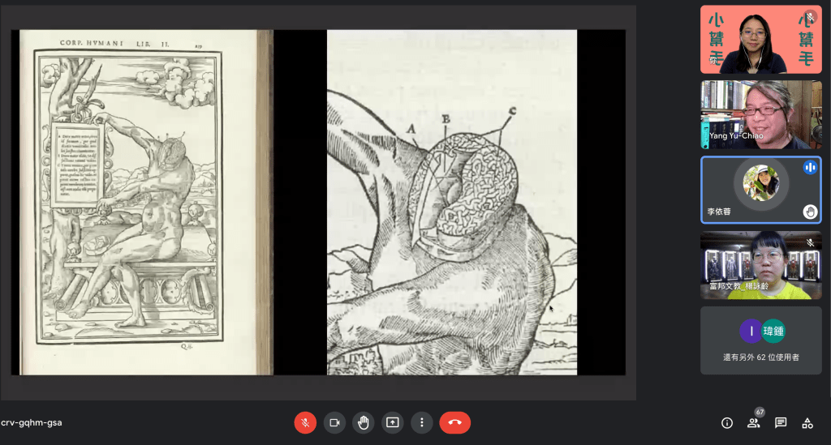Click the present screen icon
Viewport: 831px width, 445px height.
(x=393, y=422)
